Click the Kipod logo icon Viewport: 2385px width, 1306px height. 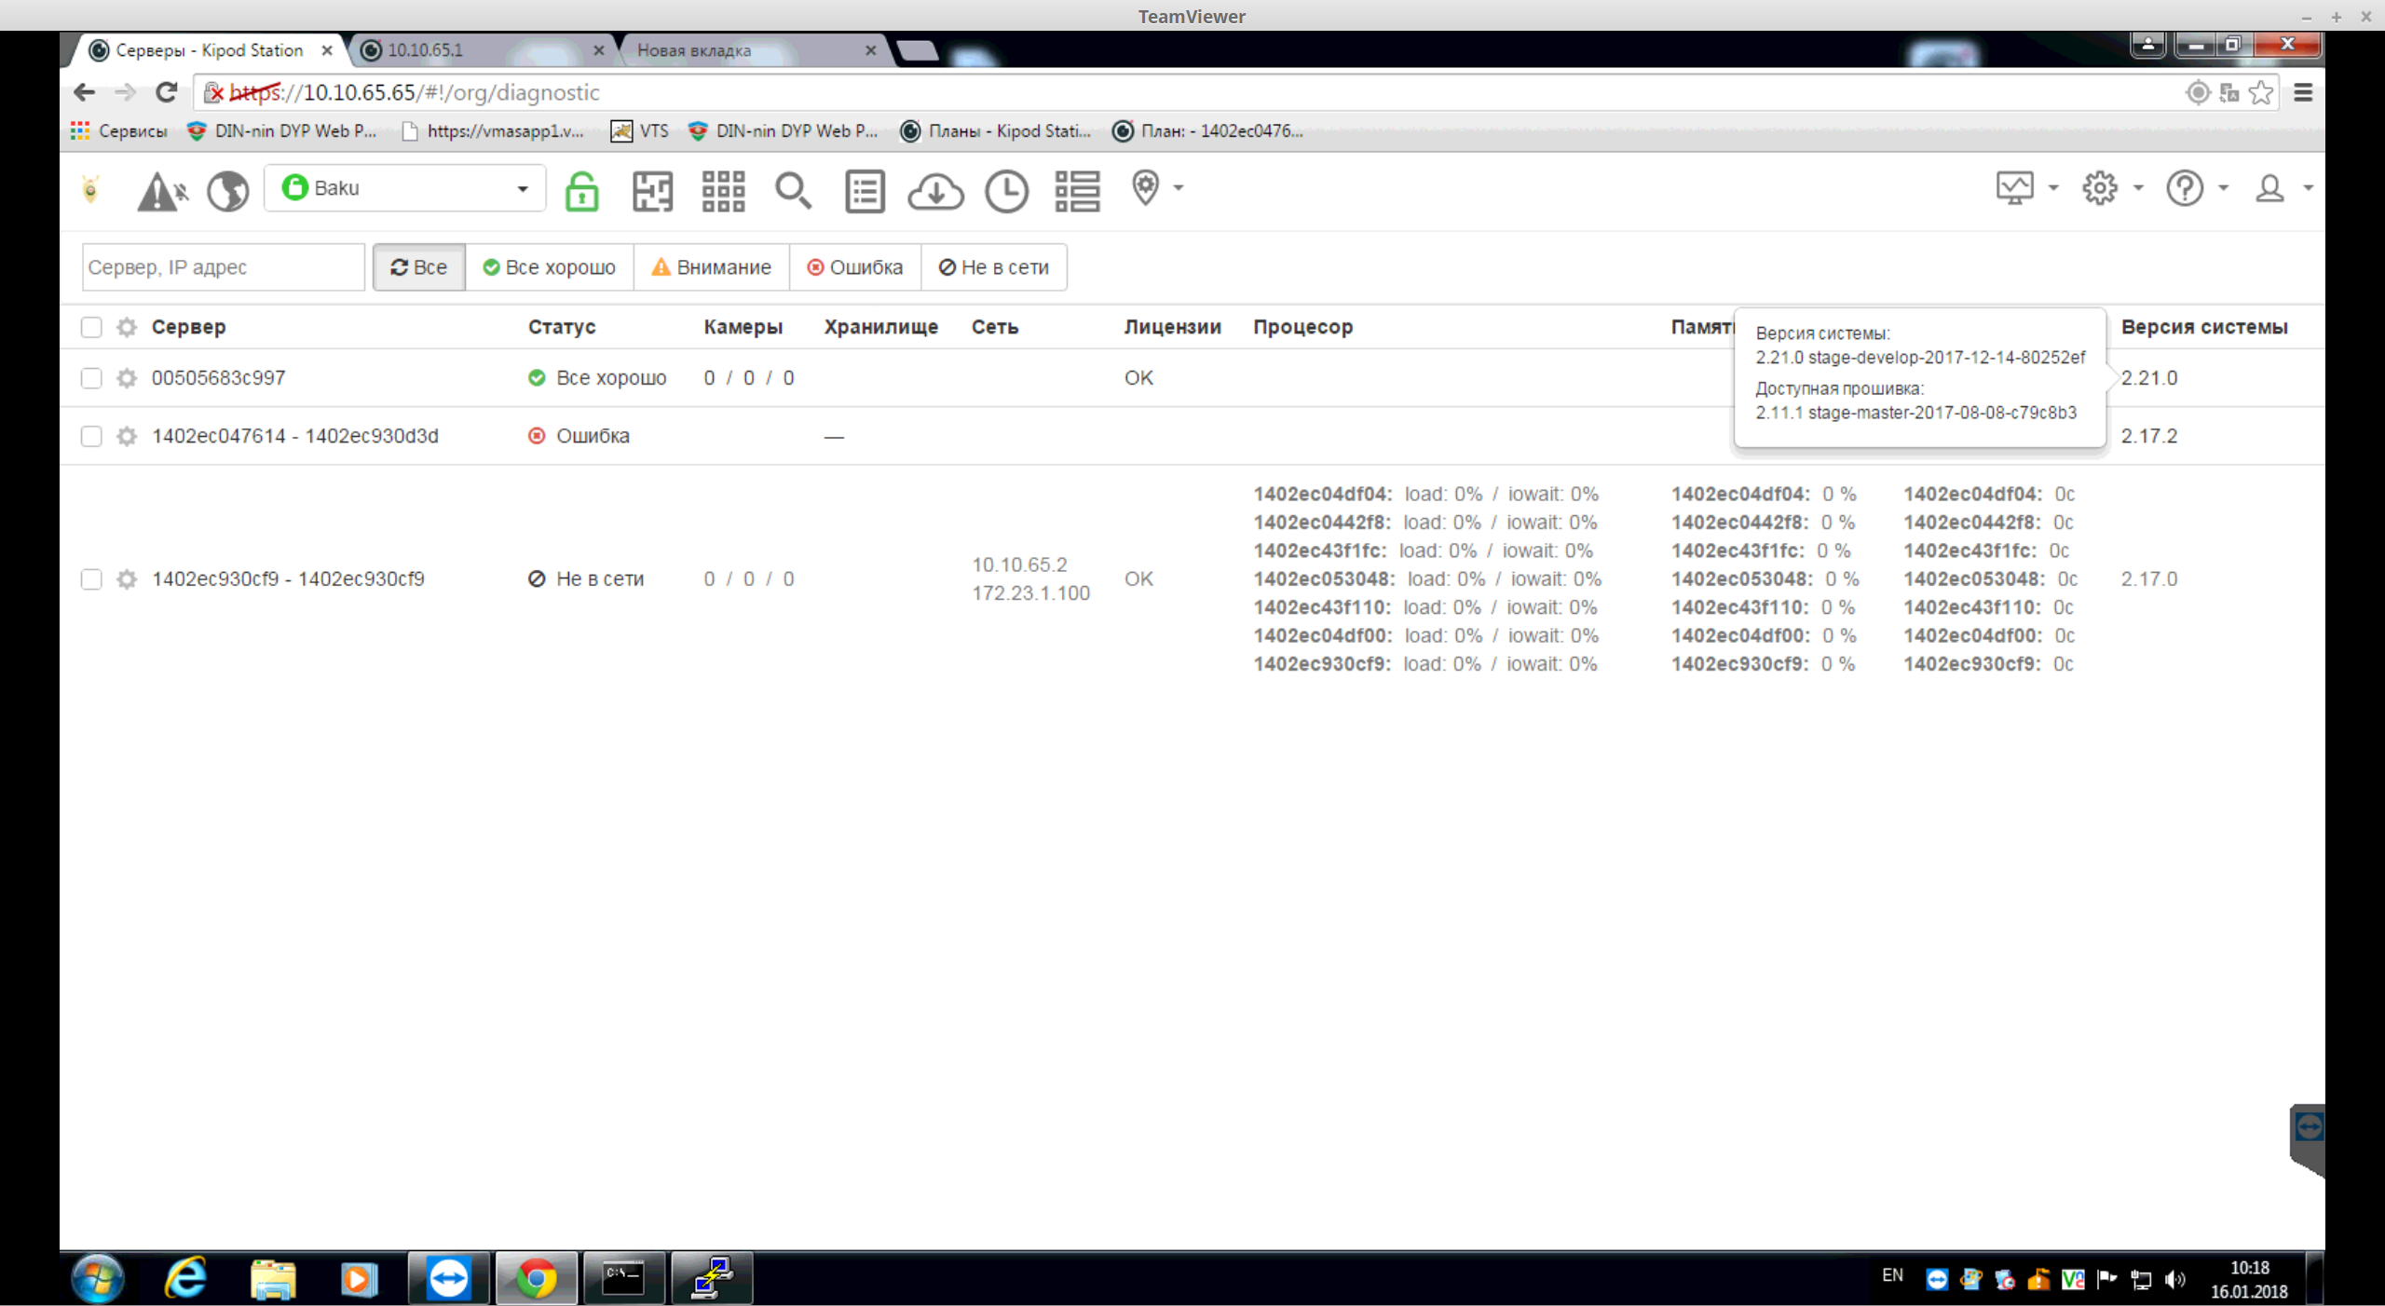[x=90, y=189]
